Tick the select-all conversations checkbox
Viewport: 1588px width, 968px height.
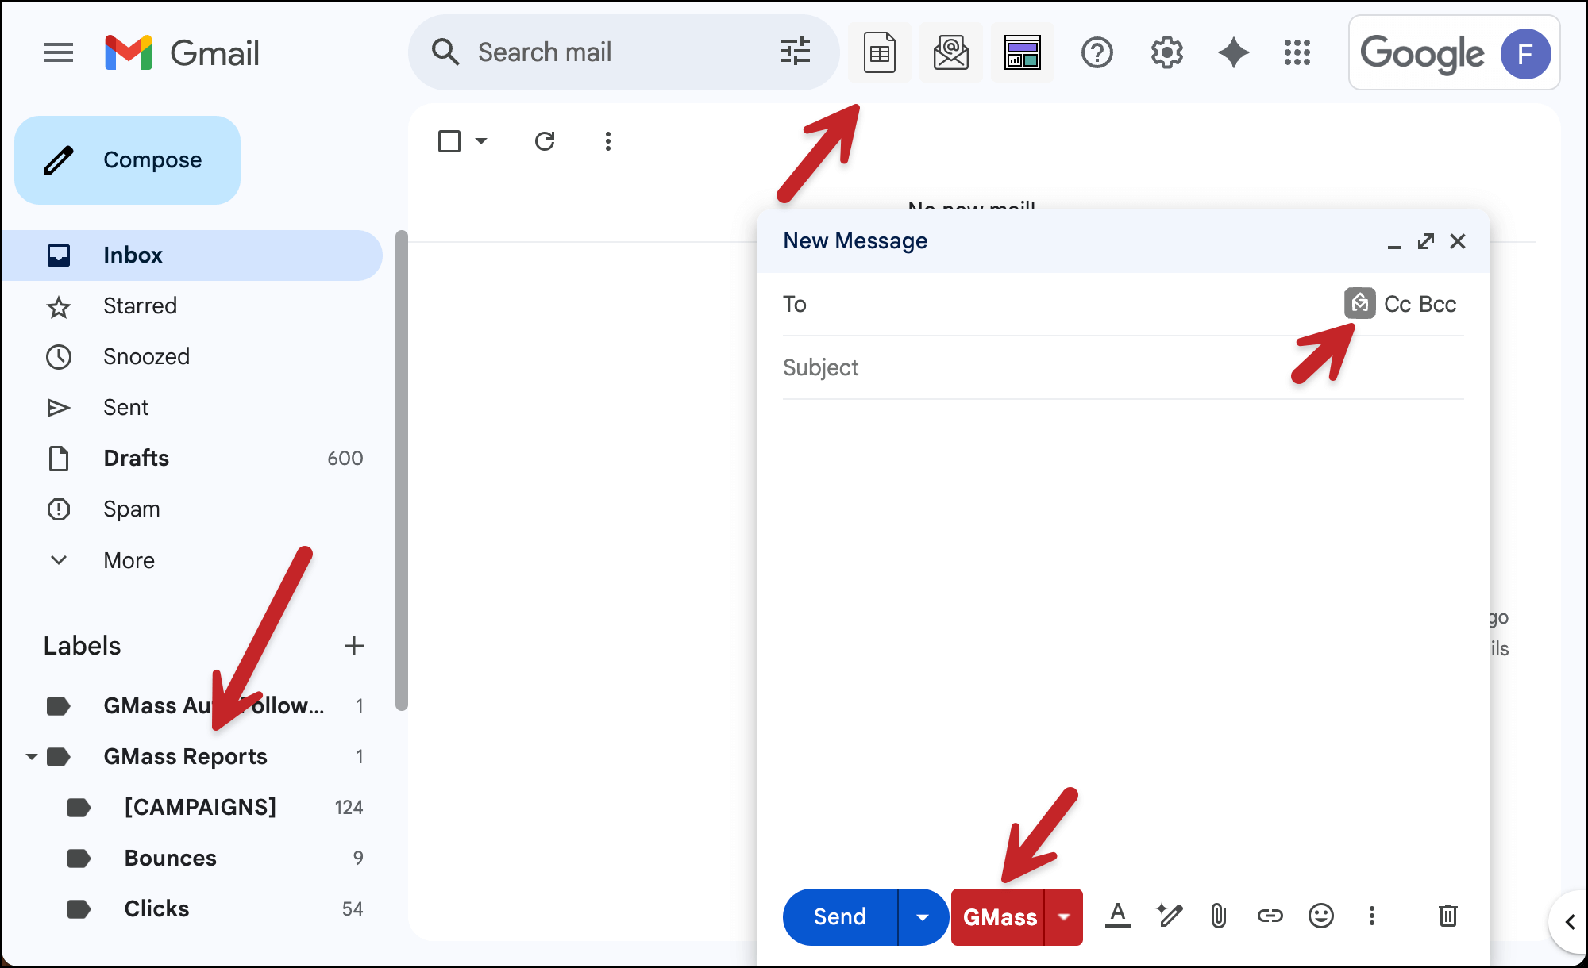(x=449, y=140)
